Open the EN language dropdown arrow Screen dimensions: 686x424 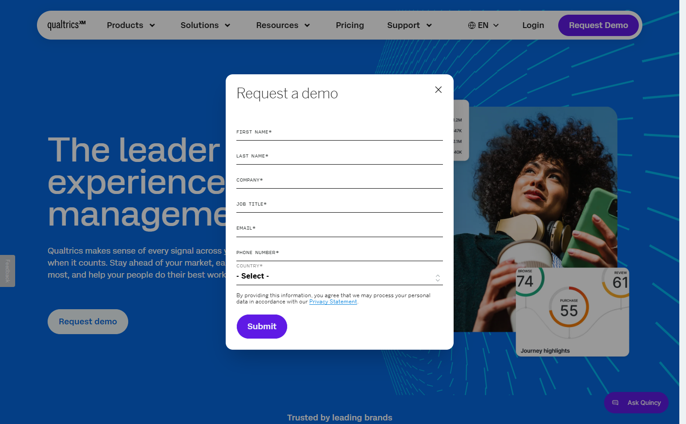click(496, 25)
